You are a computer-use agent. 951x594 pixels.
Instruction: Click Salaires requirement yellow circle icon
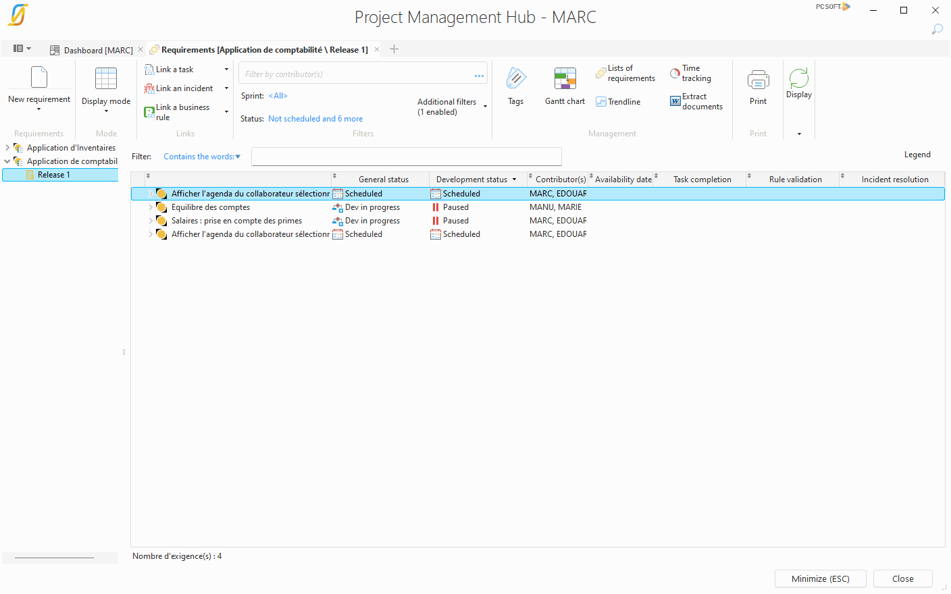(161, 221)
